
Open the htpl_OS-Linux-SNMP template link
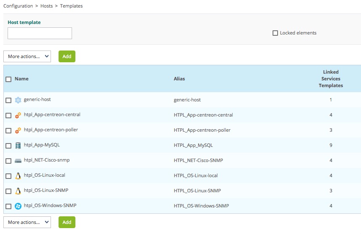click(x=46, y=190)
